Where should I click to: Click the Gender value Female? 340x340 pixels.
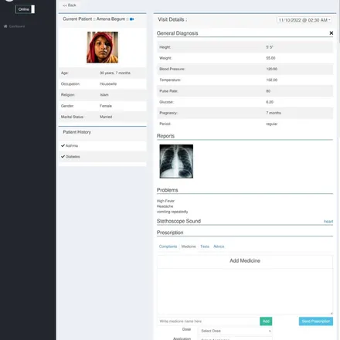coord(106,106)
